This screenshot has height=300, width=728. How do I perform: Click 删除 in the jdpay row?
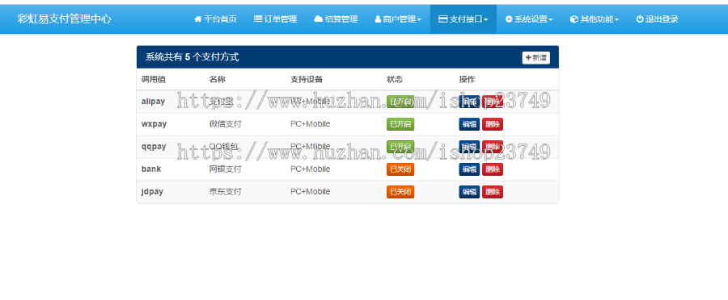point(493,192)
